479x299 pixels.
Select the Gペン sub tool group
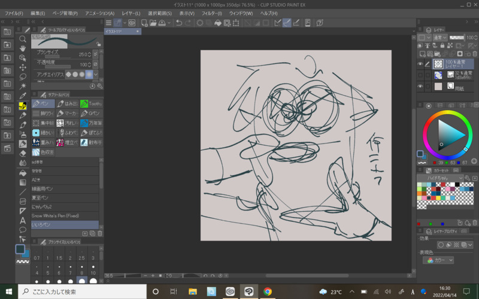pos(92,114)
